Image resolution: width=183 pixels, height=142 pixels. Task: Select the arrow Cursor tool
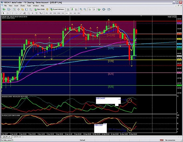pos(4,13)
